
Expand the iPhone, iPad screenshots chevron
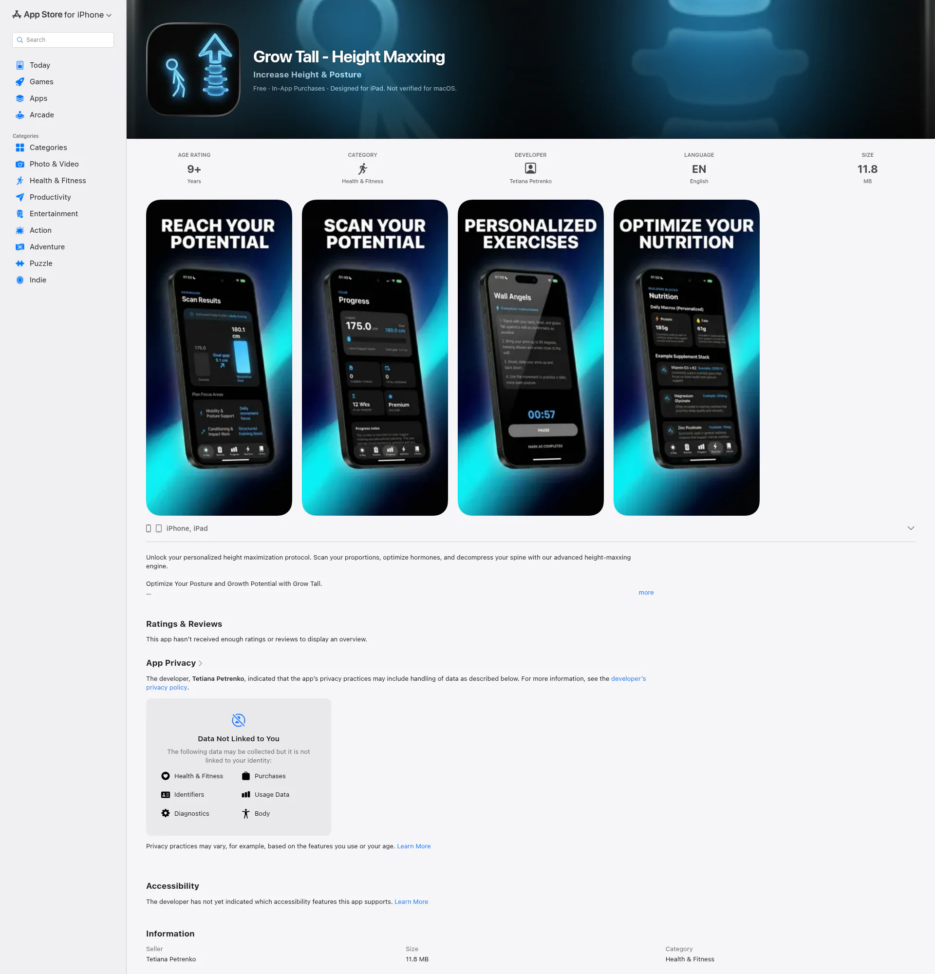910,528
